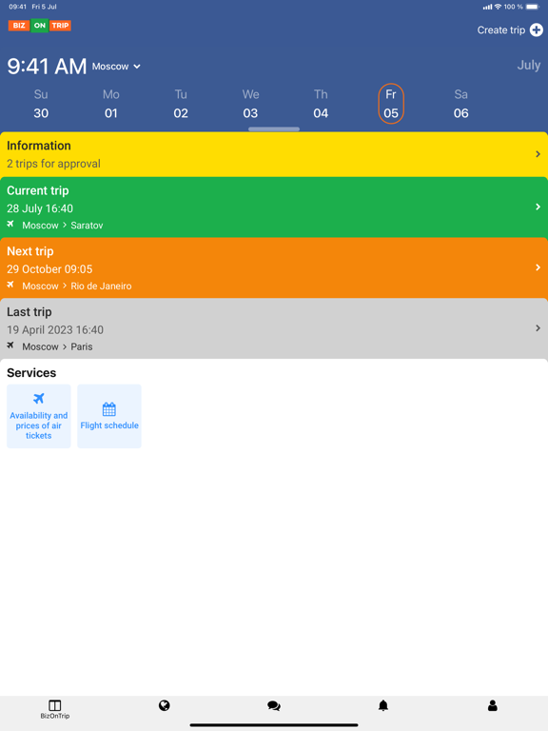Click the airplane icon in Availability tile
The height and width of the screenshot is (731, 548).
point(39,399)
